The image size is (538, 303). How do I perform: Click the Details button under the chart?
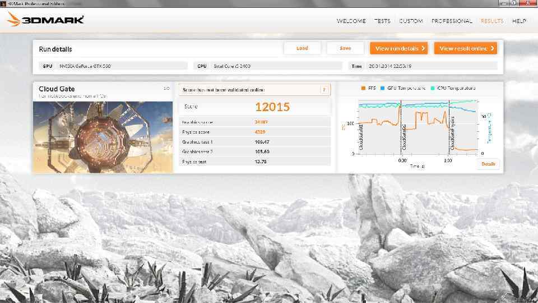click(x=488, y=164)
